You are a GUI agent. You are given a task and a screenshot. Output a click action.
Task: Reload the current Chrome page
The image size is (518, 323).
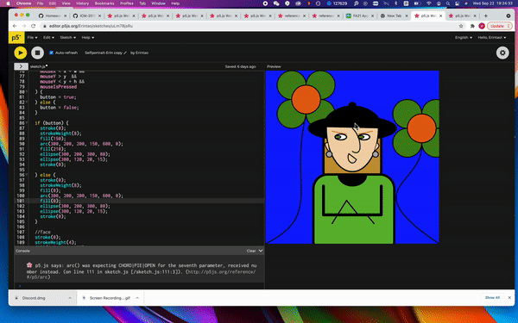[33, 26]
